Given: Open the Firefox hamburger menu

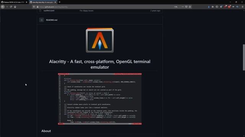Looking at the screenshot, I should click(x=242, y=7).
